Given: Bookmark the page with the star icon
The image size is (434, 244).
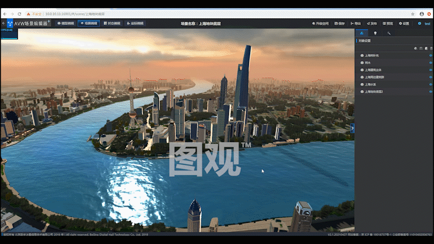Looking at the screenshot, I should coord(413,14).
